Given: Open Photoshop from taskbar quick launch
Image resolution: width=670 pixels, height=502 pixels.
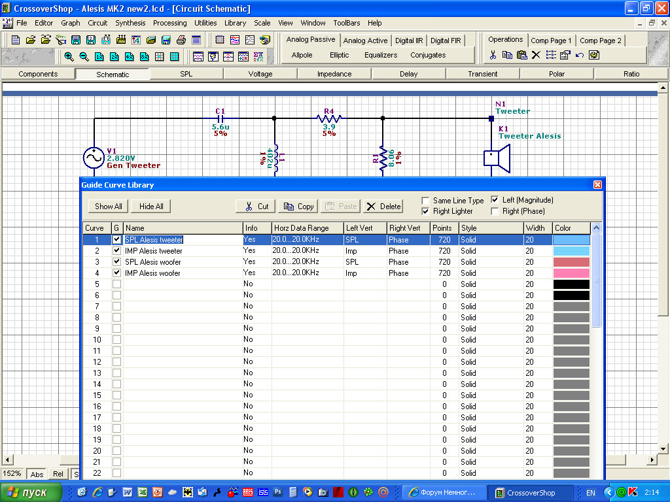Looking at the screenshot, I should coord(277,492).
